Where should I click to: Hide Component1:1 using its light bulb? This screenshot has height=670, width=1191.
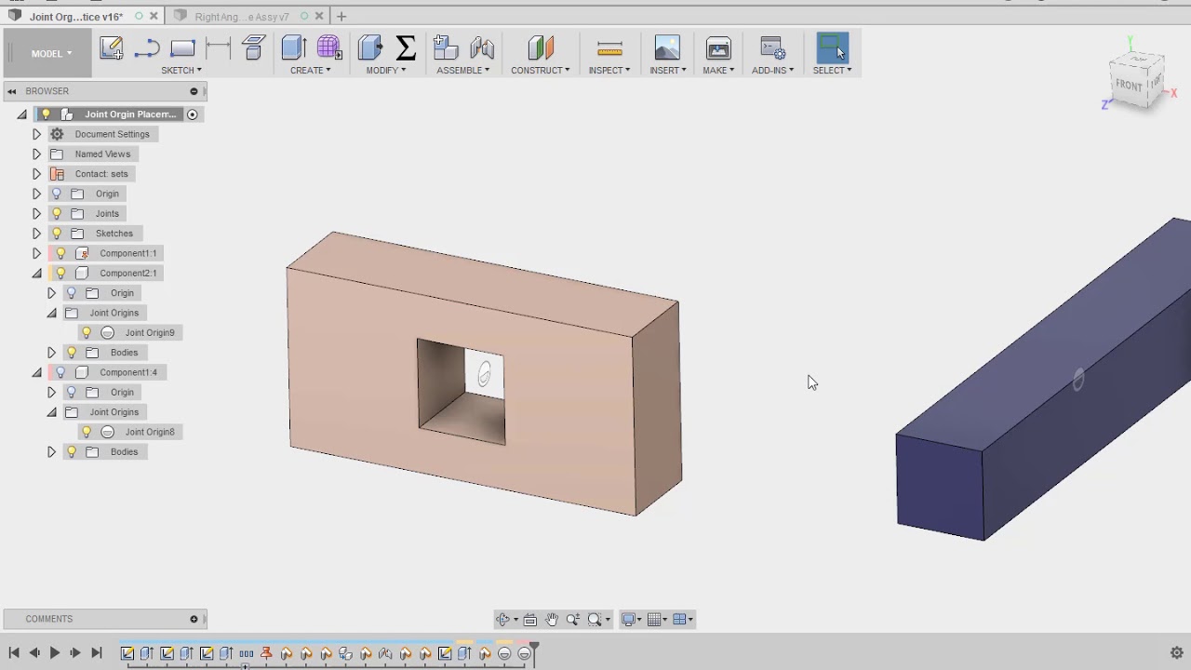click(60, 253)
